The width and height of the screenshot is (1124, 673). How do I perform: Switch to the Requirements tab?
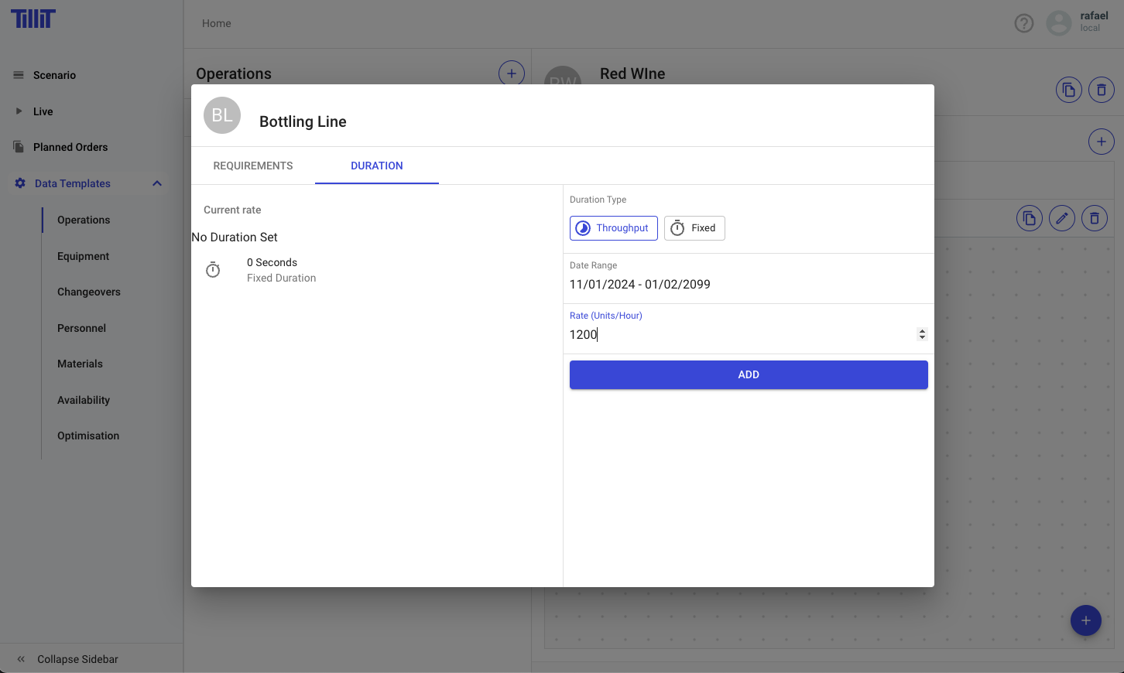coord(253,166)
